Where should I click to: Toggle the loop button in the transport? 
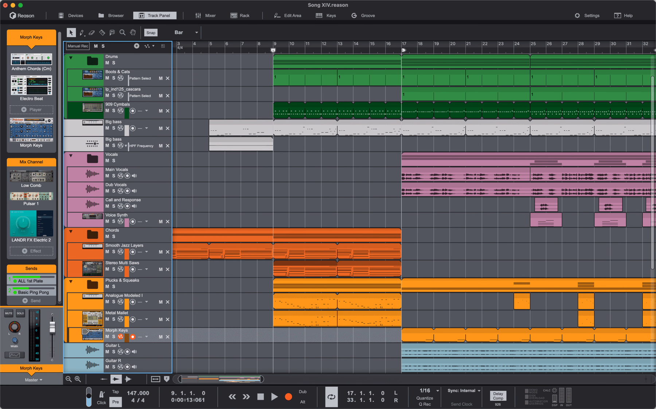click(331, 397)
